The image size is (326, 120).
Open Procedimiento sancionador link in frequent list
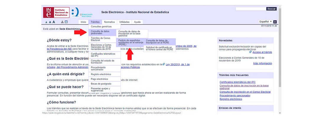pyautogui.click(x=235, y=96)
